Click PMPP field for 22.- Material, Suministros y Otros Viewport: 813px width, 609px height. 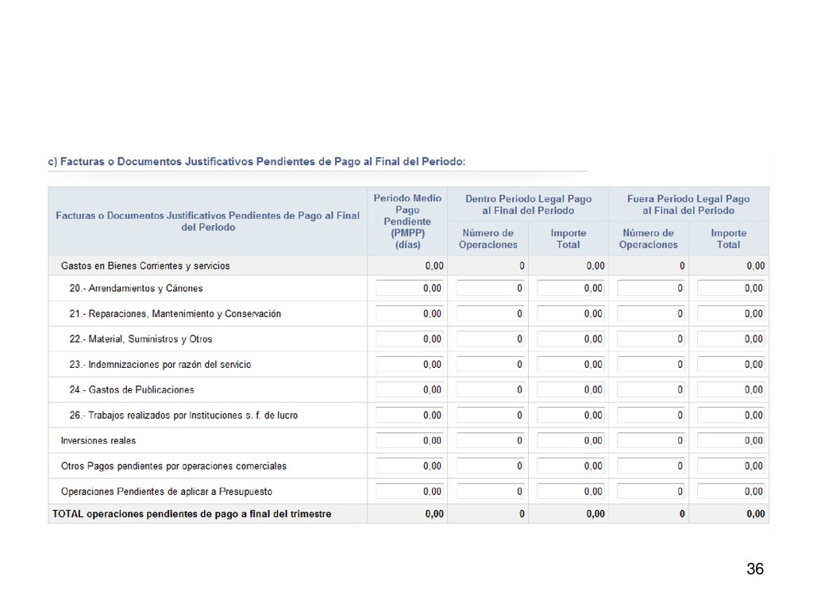pyautogui.click(x=410, y=339)
